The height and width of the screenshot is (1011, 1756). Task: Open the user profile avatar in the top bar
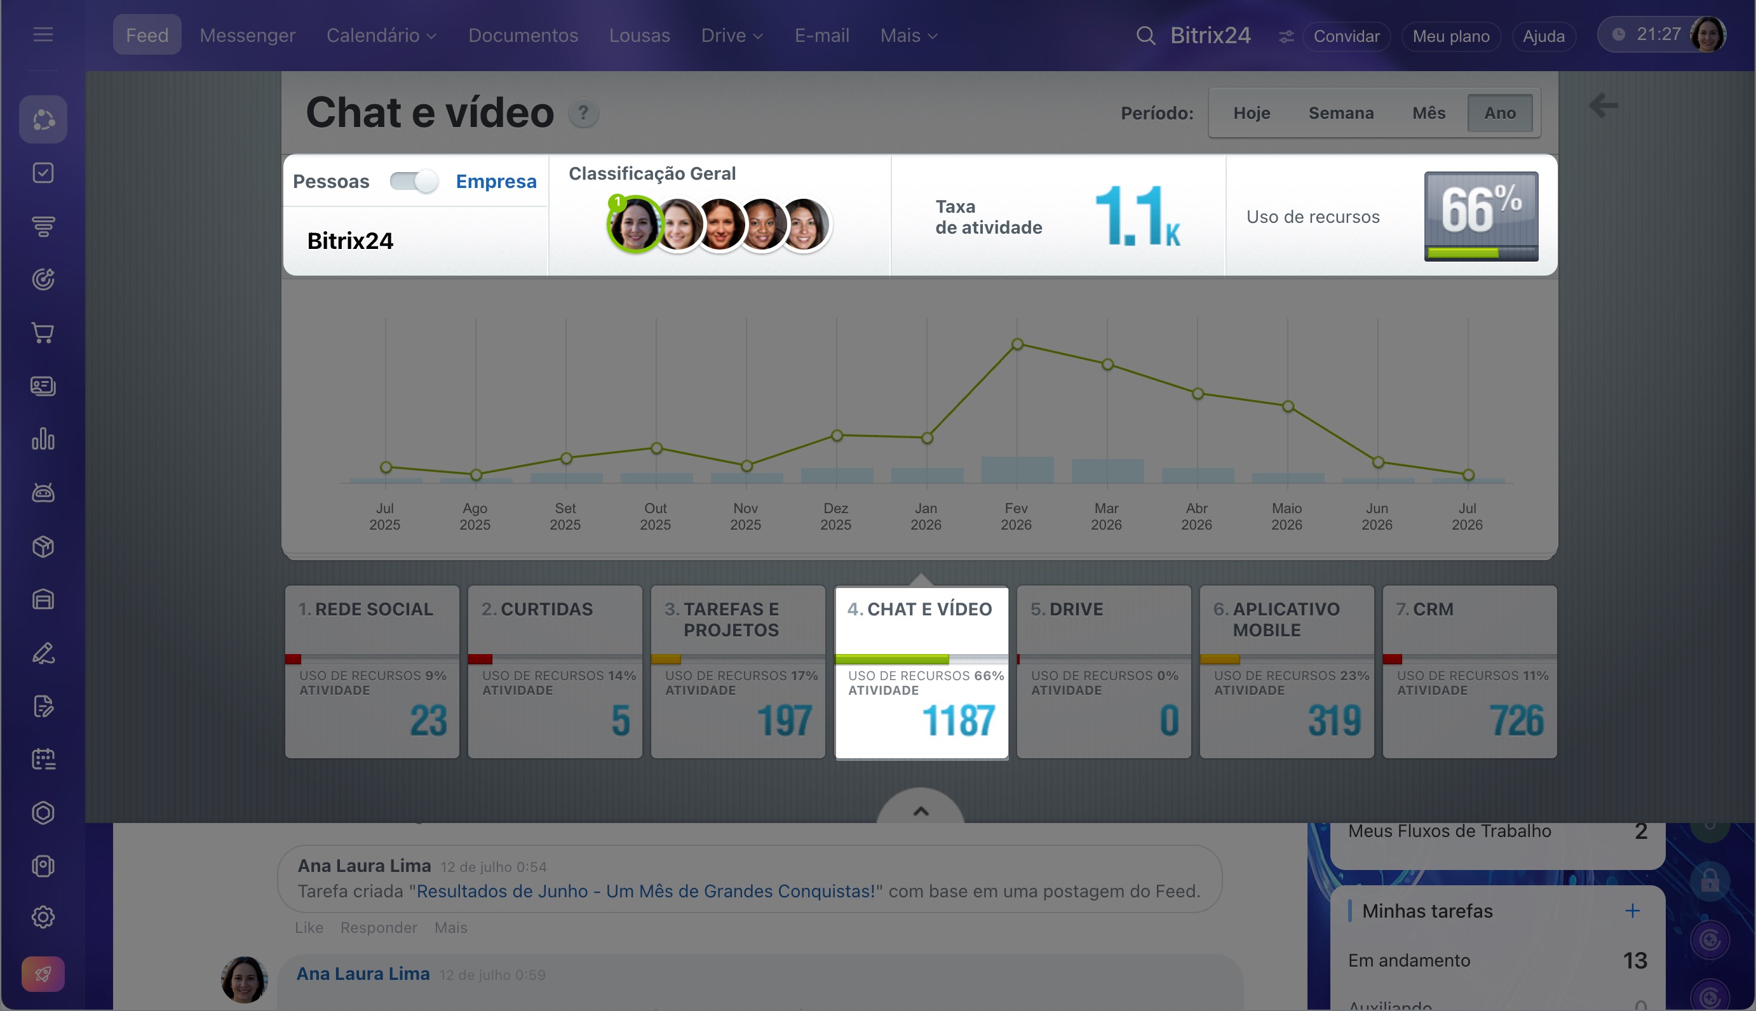tap(1708, 35)
